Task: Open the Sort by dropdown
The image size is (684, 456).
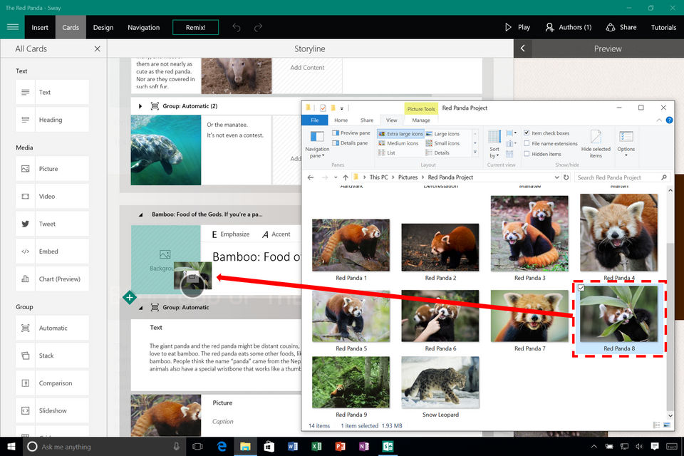Action: pos(494,145)
